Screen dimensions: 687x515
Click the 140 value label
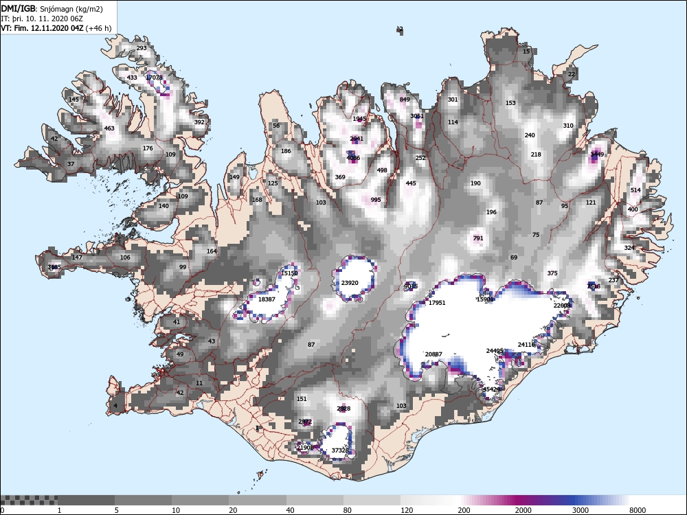[x=164, y=206]
